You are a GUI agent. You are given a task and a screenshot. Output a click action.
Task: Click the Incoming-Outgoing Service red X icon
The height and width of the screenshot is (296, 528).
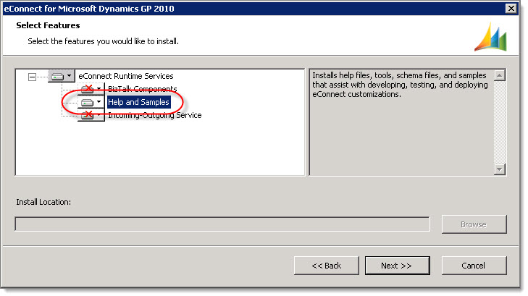tap(87, 115)
